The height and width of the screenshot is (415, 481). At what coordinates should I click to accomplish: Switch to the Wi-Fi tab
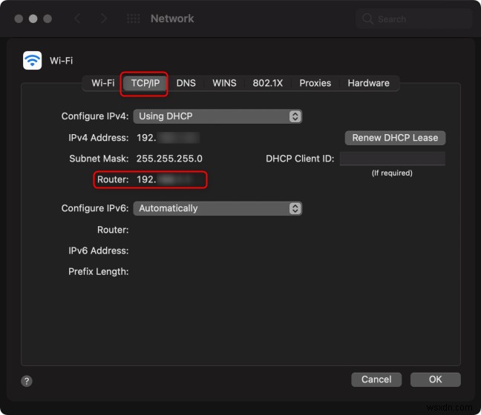coord(103,83)
